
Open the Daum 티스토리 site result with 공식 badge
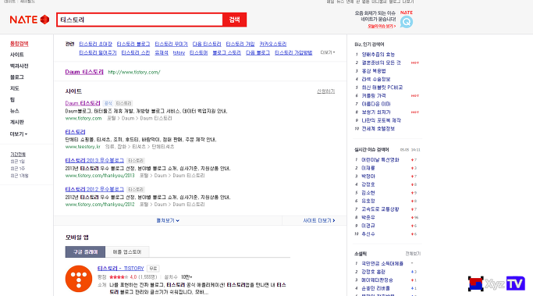[x=83, y=103]
